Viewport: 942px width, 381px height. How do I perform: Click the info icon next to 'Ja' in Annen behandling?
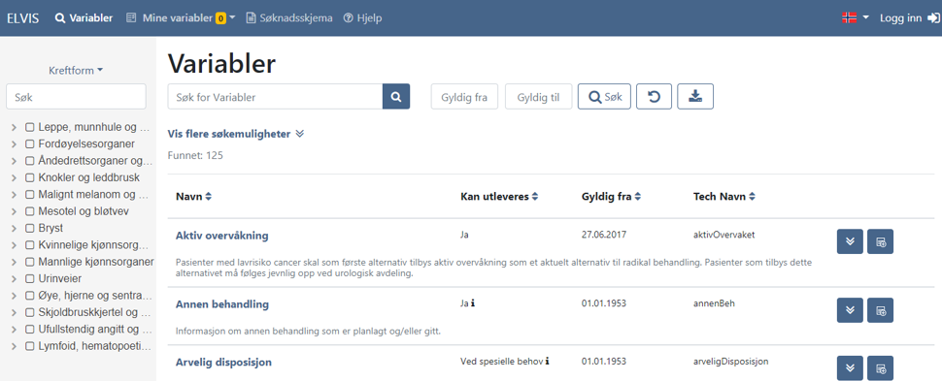click(473, 303)
